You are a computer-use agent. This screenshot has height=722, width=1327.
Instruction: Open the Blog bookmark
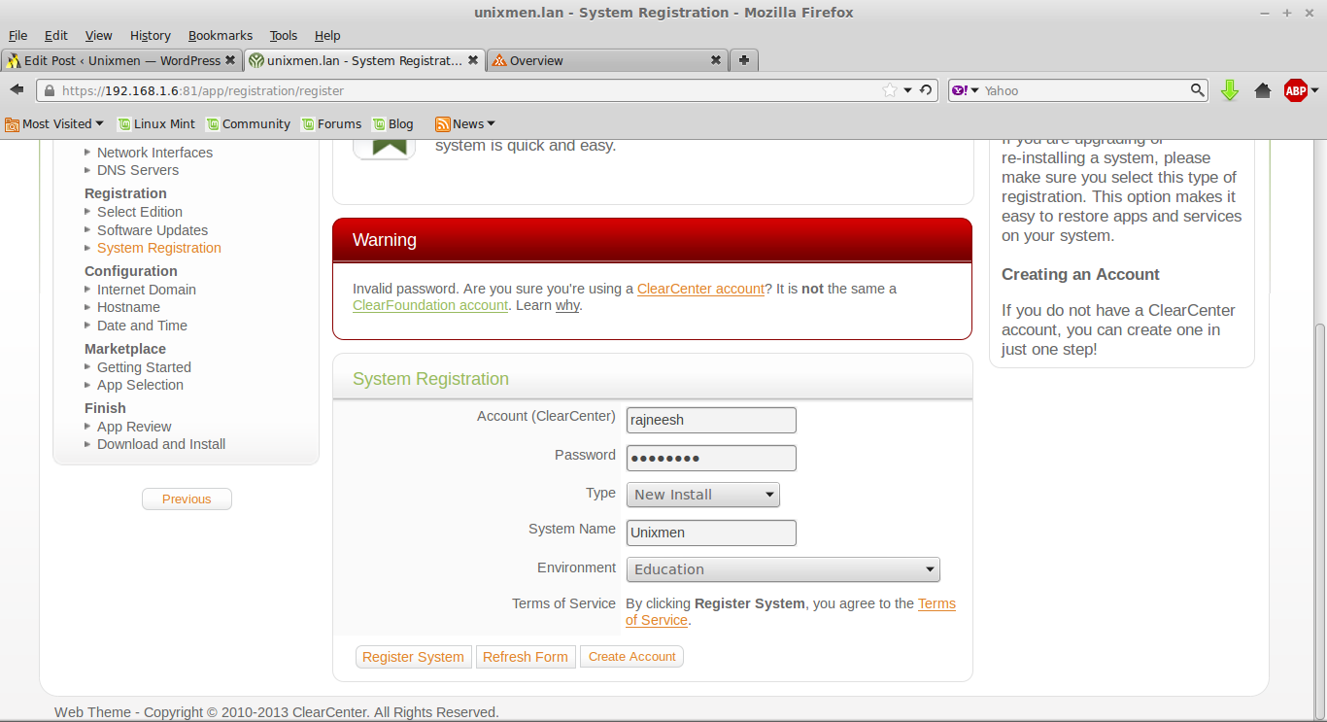point(392,123)
